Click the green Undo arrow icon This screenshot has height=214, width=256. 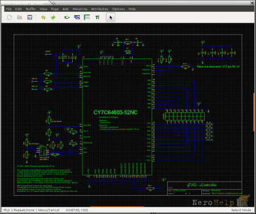click(x=43, y=18)
